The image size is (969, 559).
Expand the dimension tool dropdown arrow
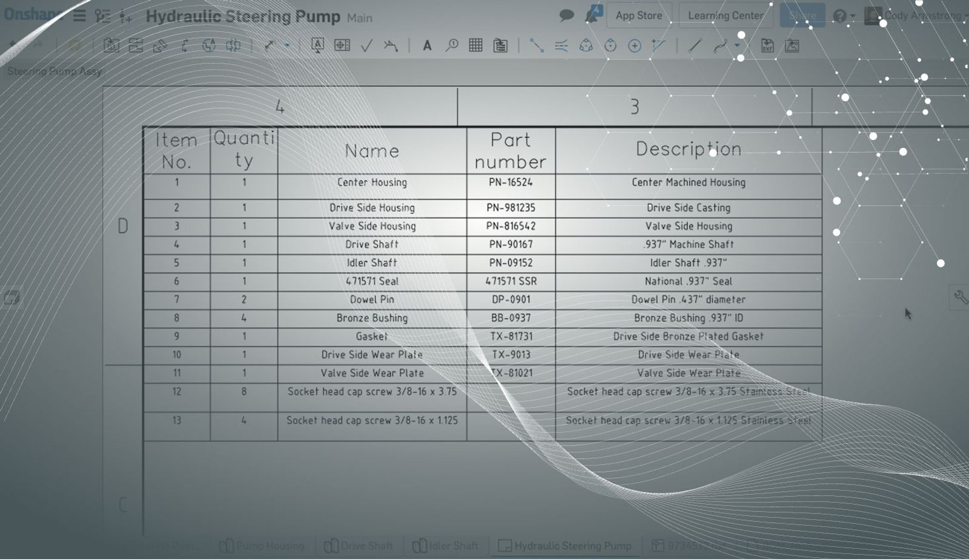coord(287,46)
